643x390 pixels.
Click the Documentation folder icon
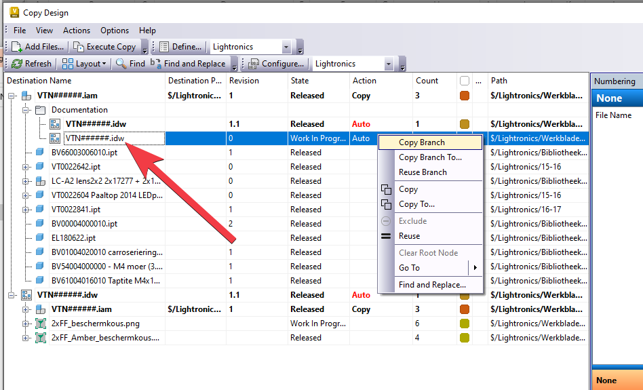(x=40, y=110)
